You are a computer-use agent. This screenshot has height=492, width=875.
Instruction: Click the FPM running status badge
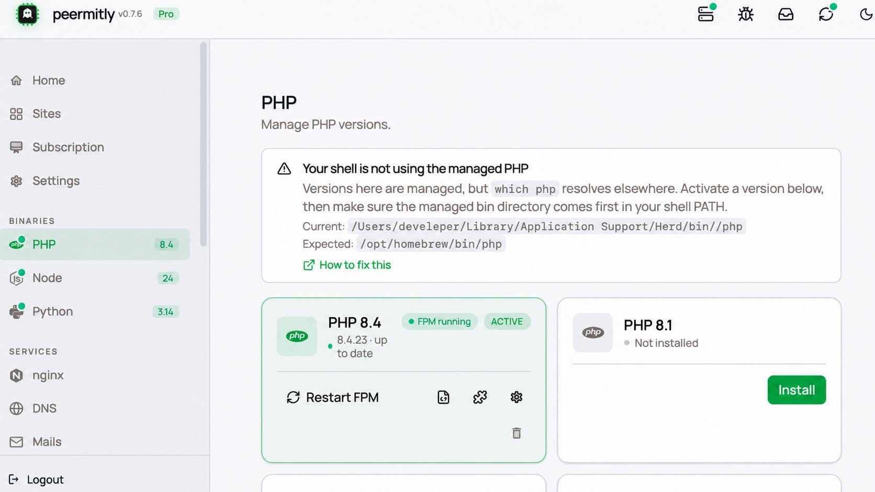pos(440,322)
